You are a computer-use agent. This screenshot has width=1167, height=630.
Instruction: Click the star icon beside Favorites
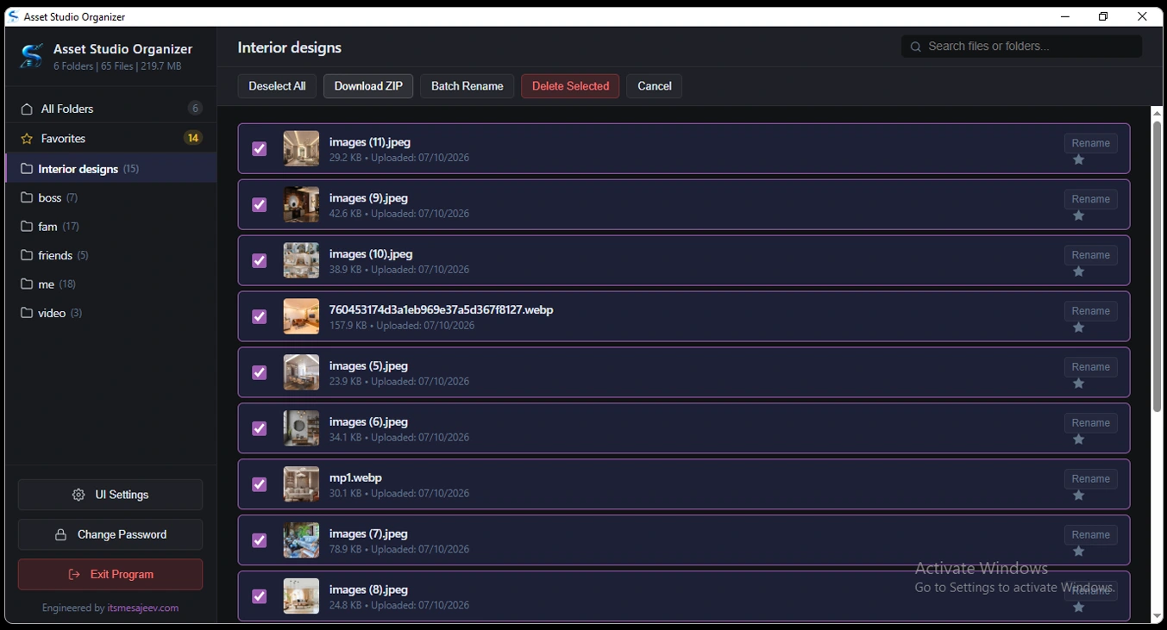pos(27,139)
